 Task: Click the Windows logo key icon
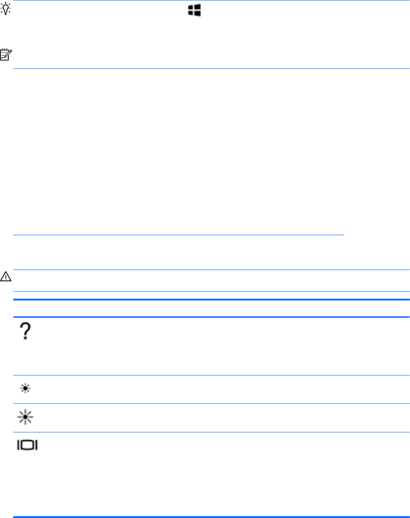click(x=195, y=11)
